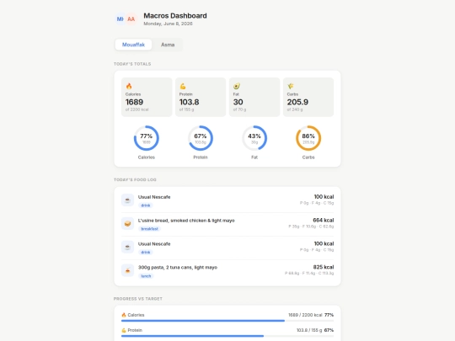This screenshot has width=455, height=341.
Task: Click the Fat avocado icon in totals card
Action: (x=237, y=86)
